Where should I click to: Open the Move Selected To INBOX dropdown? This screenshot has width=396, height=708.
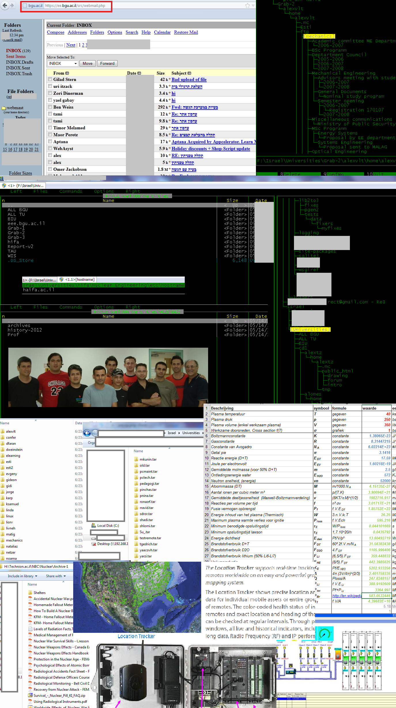point(63,63)
